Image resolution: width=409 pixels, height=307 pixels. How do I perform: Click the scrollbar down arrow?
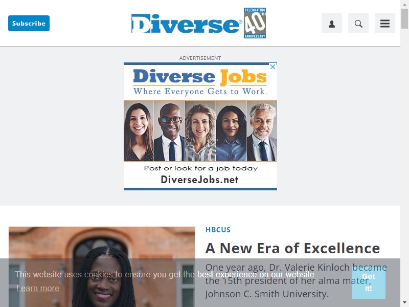(404, 303)
